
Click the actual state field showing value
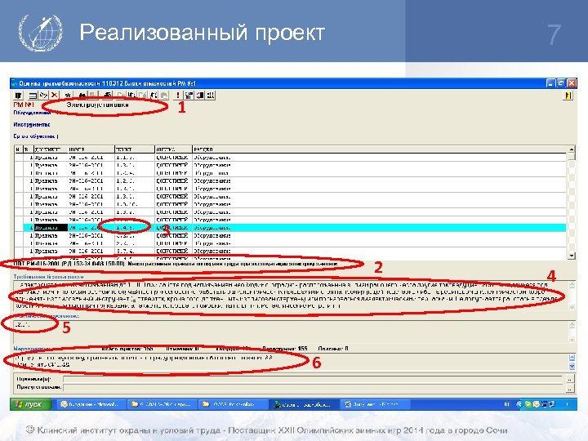[x=291, y=331]
